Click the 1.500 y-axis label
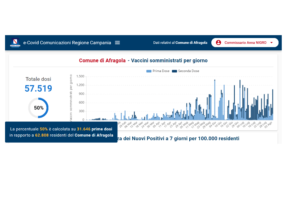The width and height of the screenshot is (289, 205). pos(80,76)
